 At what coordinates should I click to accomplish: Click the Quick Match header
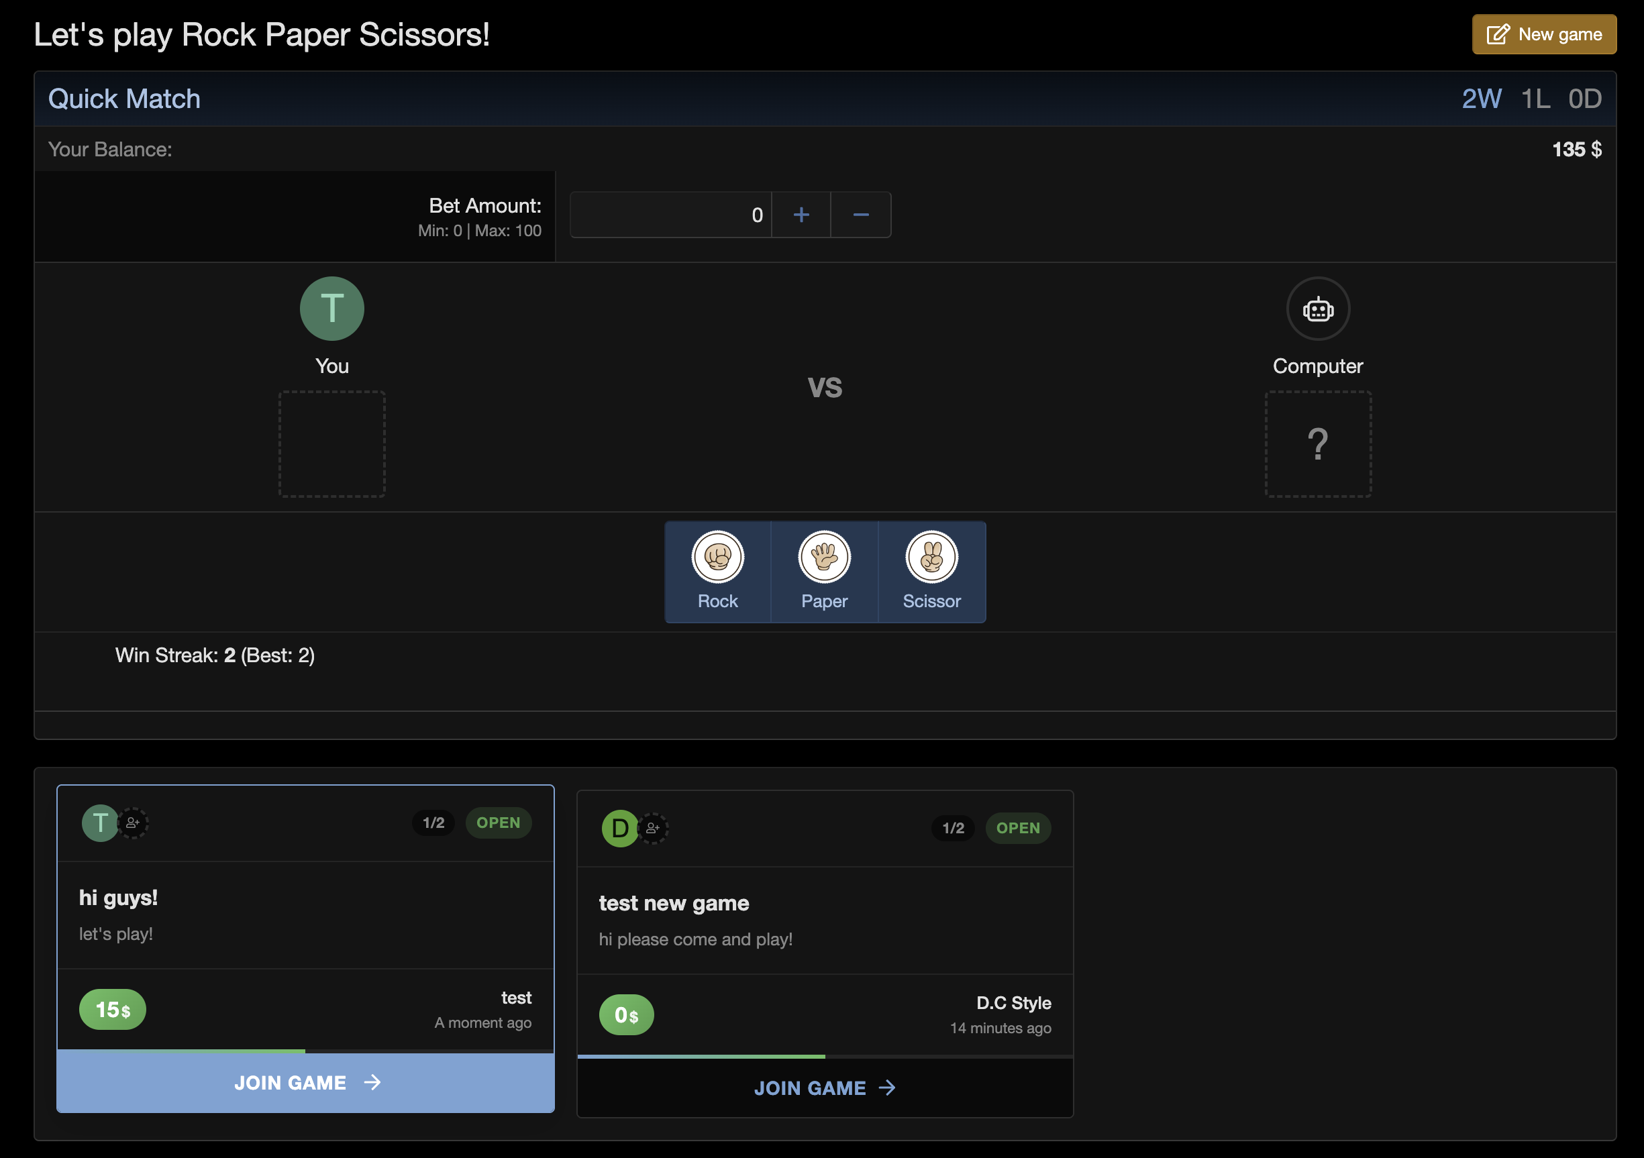pyautogui.click(x=124, y=99)
